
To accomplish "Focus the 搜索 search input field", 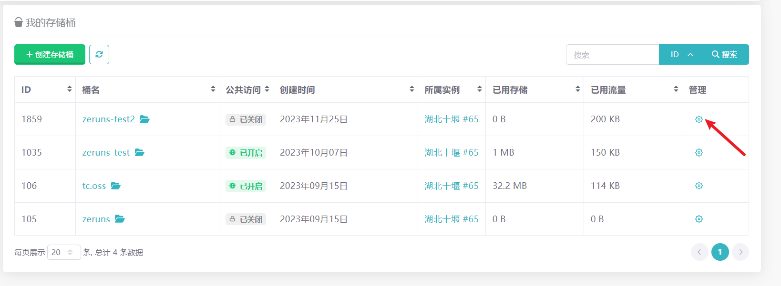I will (x=612, y=54).
